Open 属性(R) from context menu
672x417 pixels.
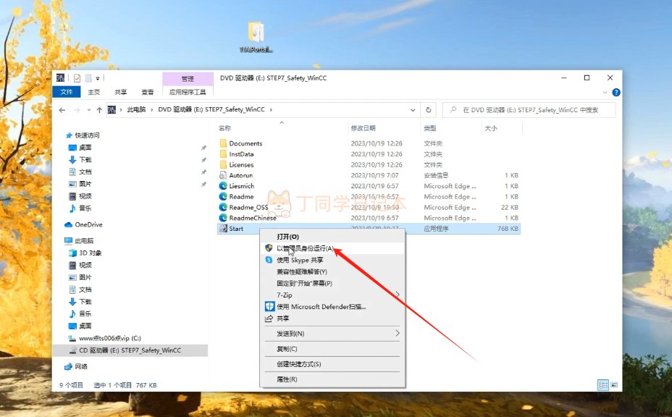[332, 379]
